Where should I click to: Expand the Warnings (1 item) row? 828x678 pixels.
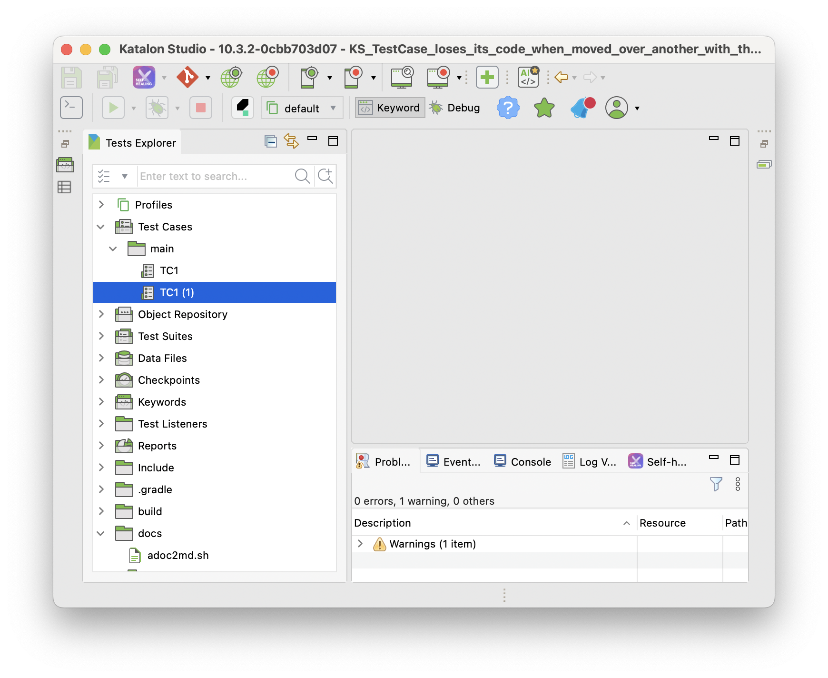(360, 544)
